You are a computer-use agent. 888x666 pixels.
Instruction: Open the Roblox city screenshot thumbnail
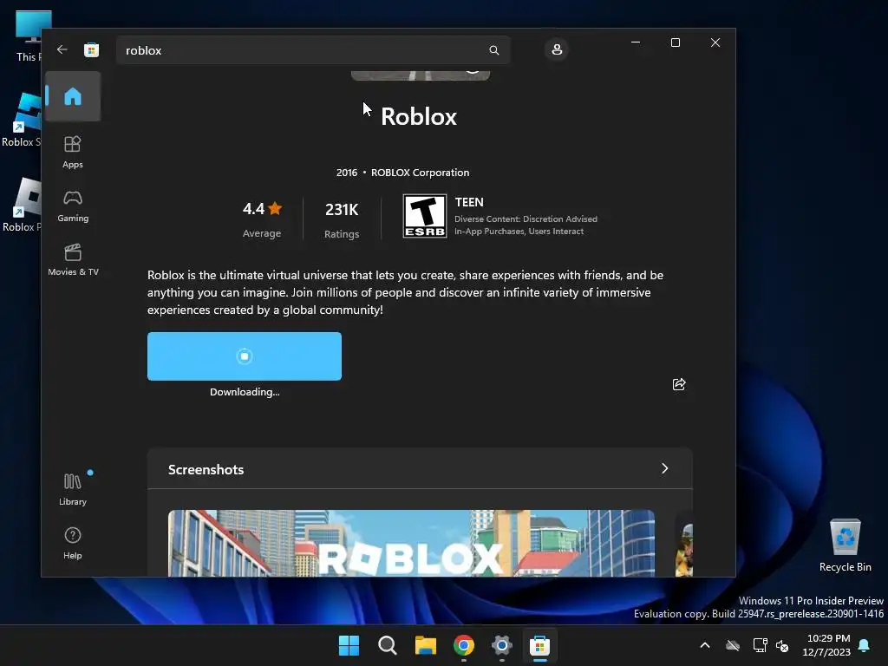(411, 543)
